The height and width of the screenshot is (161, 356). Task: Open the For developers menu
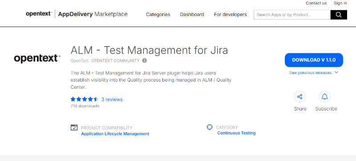pos(231,15)
